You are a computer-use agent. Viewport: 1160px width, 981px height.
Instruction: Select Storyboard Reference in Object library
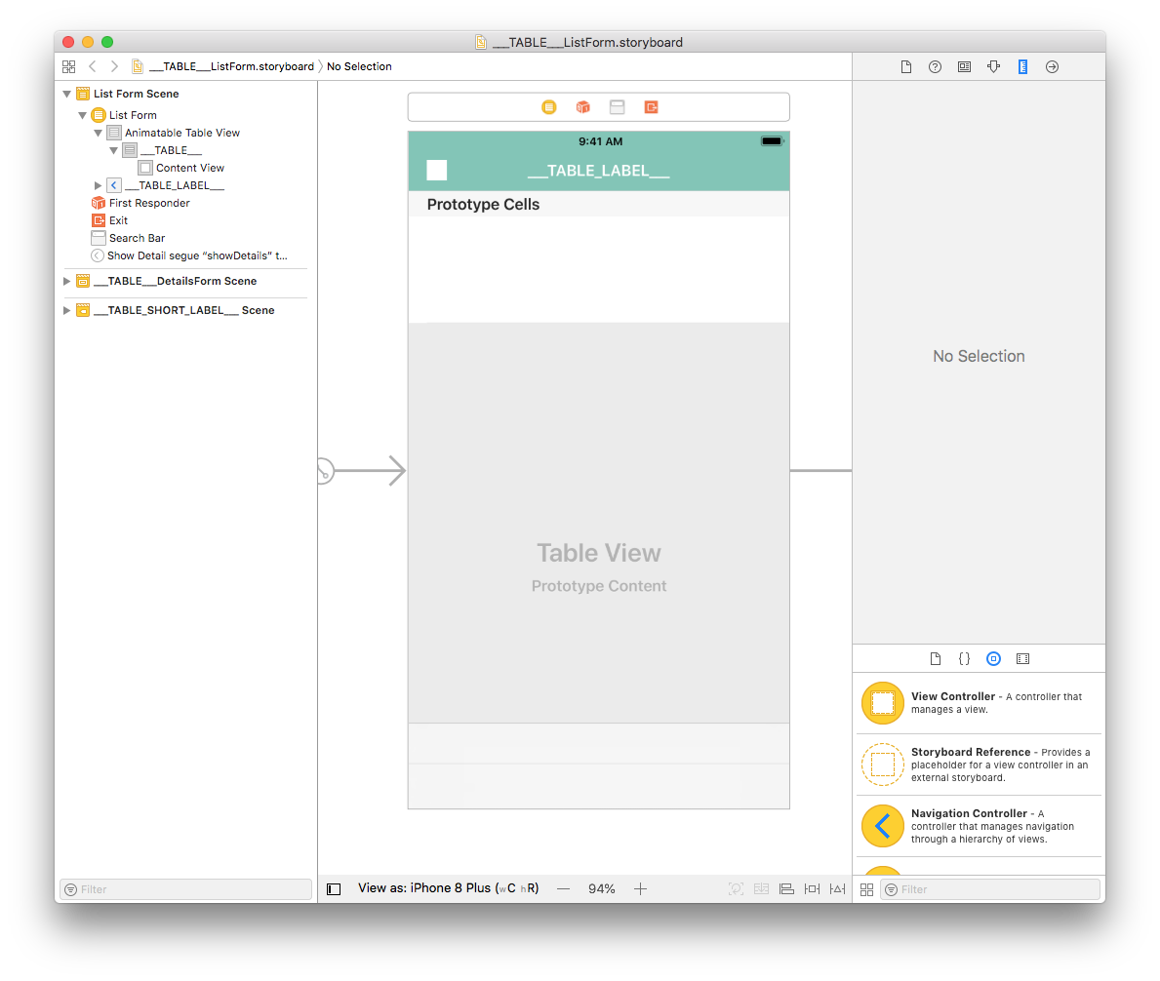[979, 765]
